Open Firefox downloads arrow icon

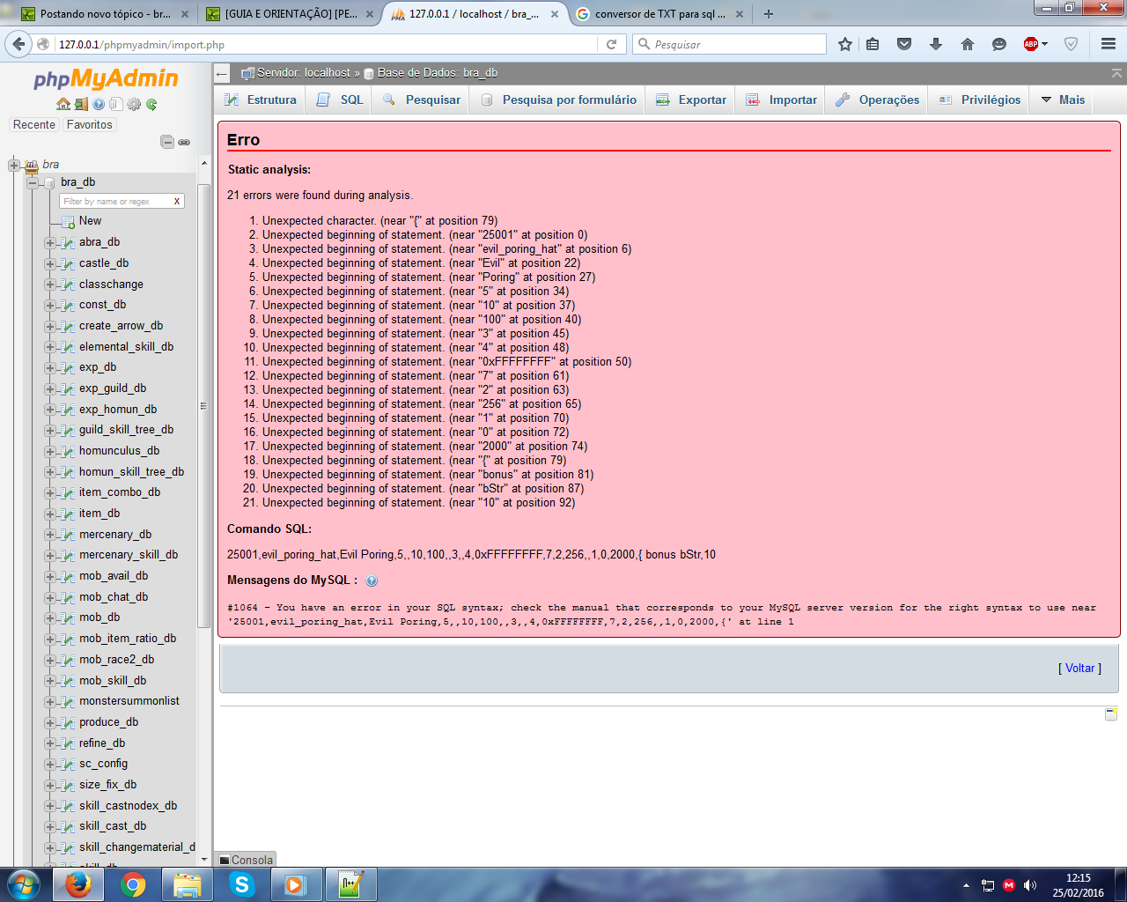tap(936, 44)
